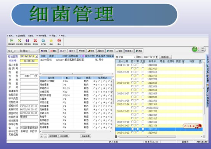Click 退出 in the action button row
211x149 pixels.
pyautogui.click(x=139, y=51)
